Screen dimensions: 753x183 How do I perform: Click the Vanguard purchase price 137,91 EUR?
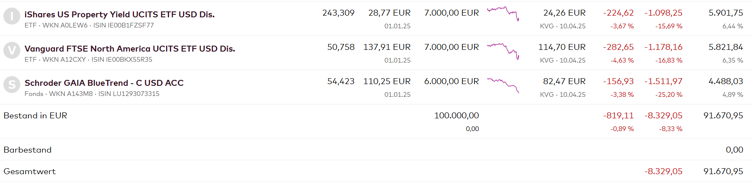(387, 47)
